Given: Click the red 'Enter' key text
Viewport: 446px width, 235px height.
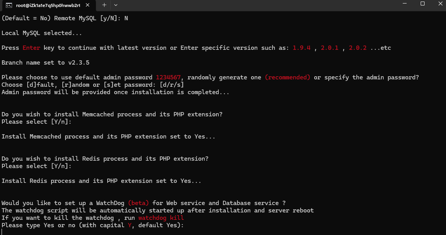Looking at the screenshot, I should coord(32,48).
